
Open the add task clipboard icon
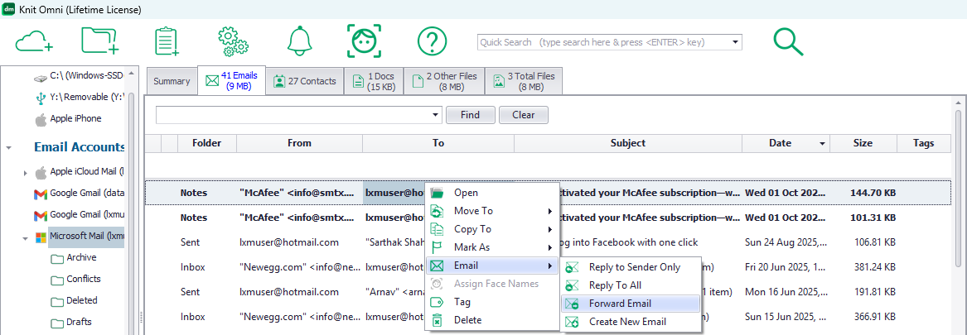167,41
